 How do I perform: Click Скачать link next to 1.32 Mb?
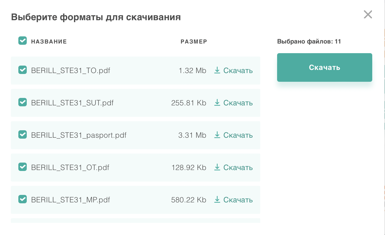coord(238,71)
